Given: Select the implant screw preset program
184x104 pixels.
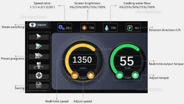Looking at the screenshot, I should 39,66.
